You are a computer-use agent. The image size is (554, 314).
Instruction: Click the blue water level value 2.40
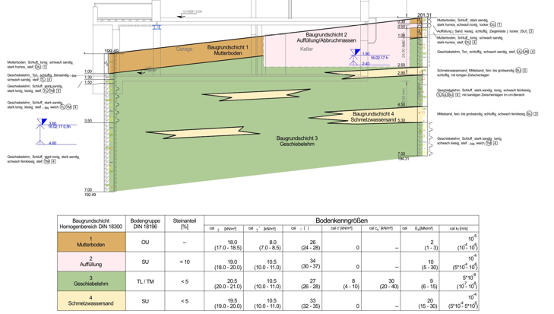(366, 64)
